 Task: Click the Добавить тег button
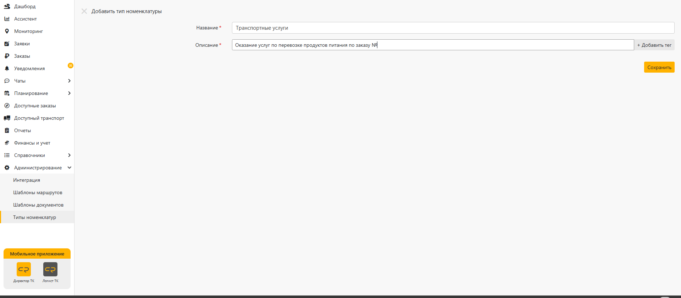coord(654,45)
